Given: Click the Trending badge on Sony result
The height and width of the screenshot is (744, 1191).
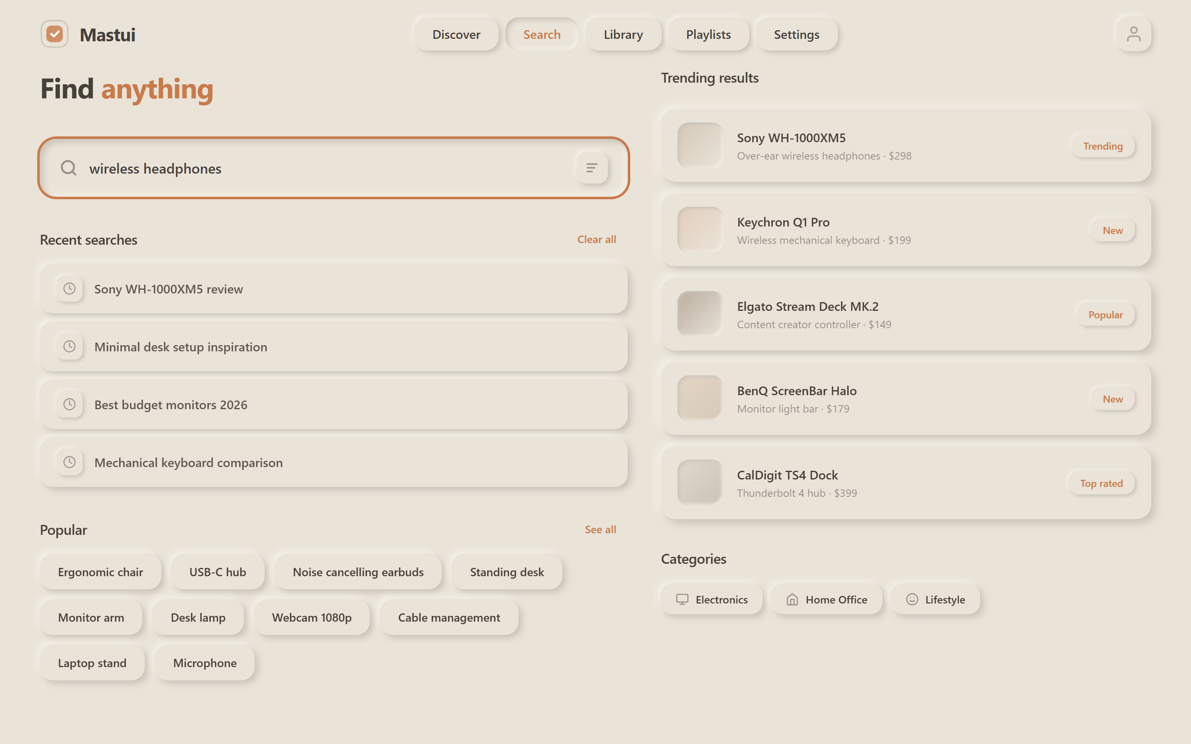Looking at the screenshot, I should pos(1103,146).
